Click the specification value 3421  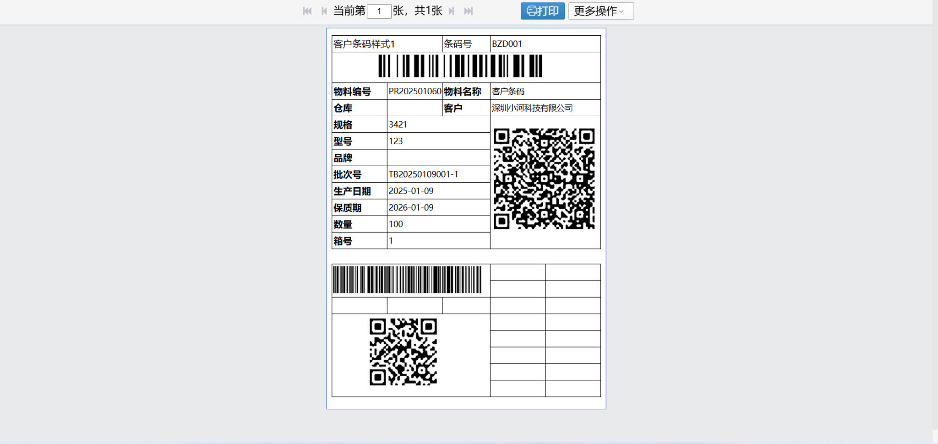coord(398,125)
